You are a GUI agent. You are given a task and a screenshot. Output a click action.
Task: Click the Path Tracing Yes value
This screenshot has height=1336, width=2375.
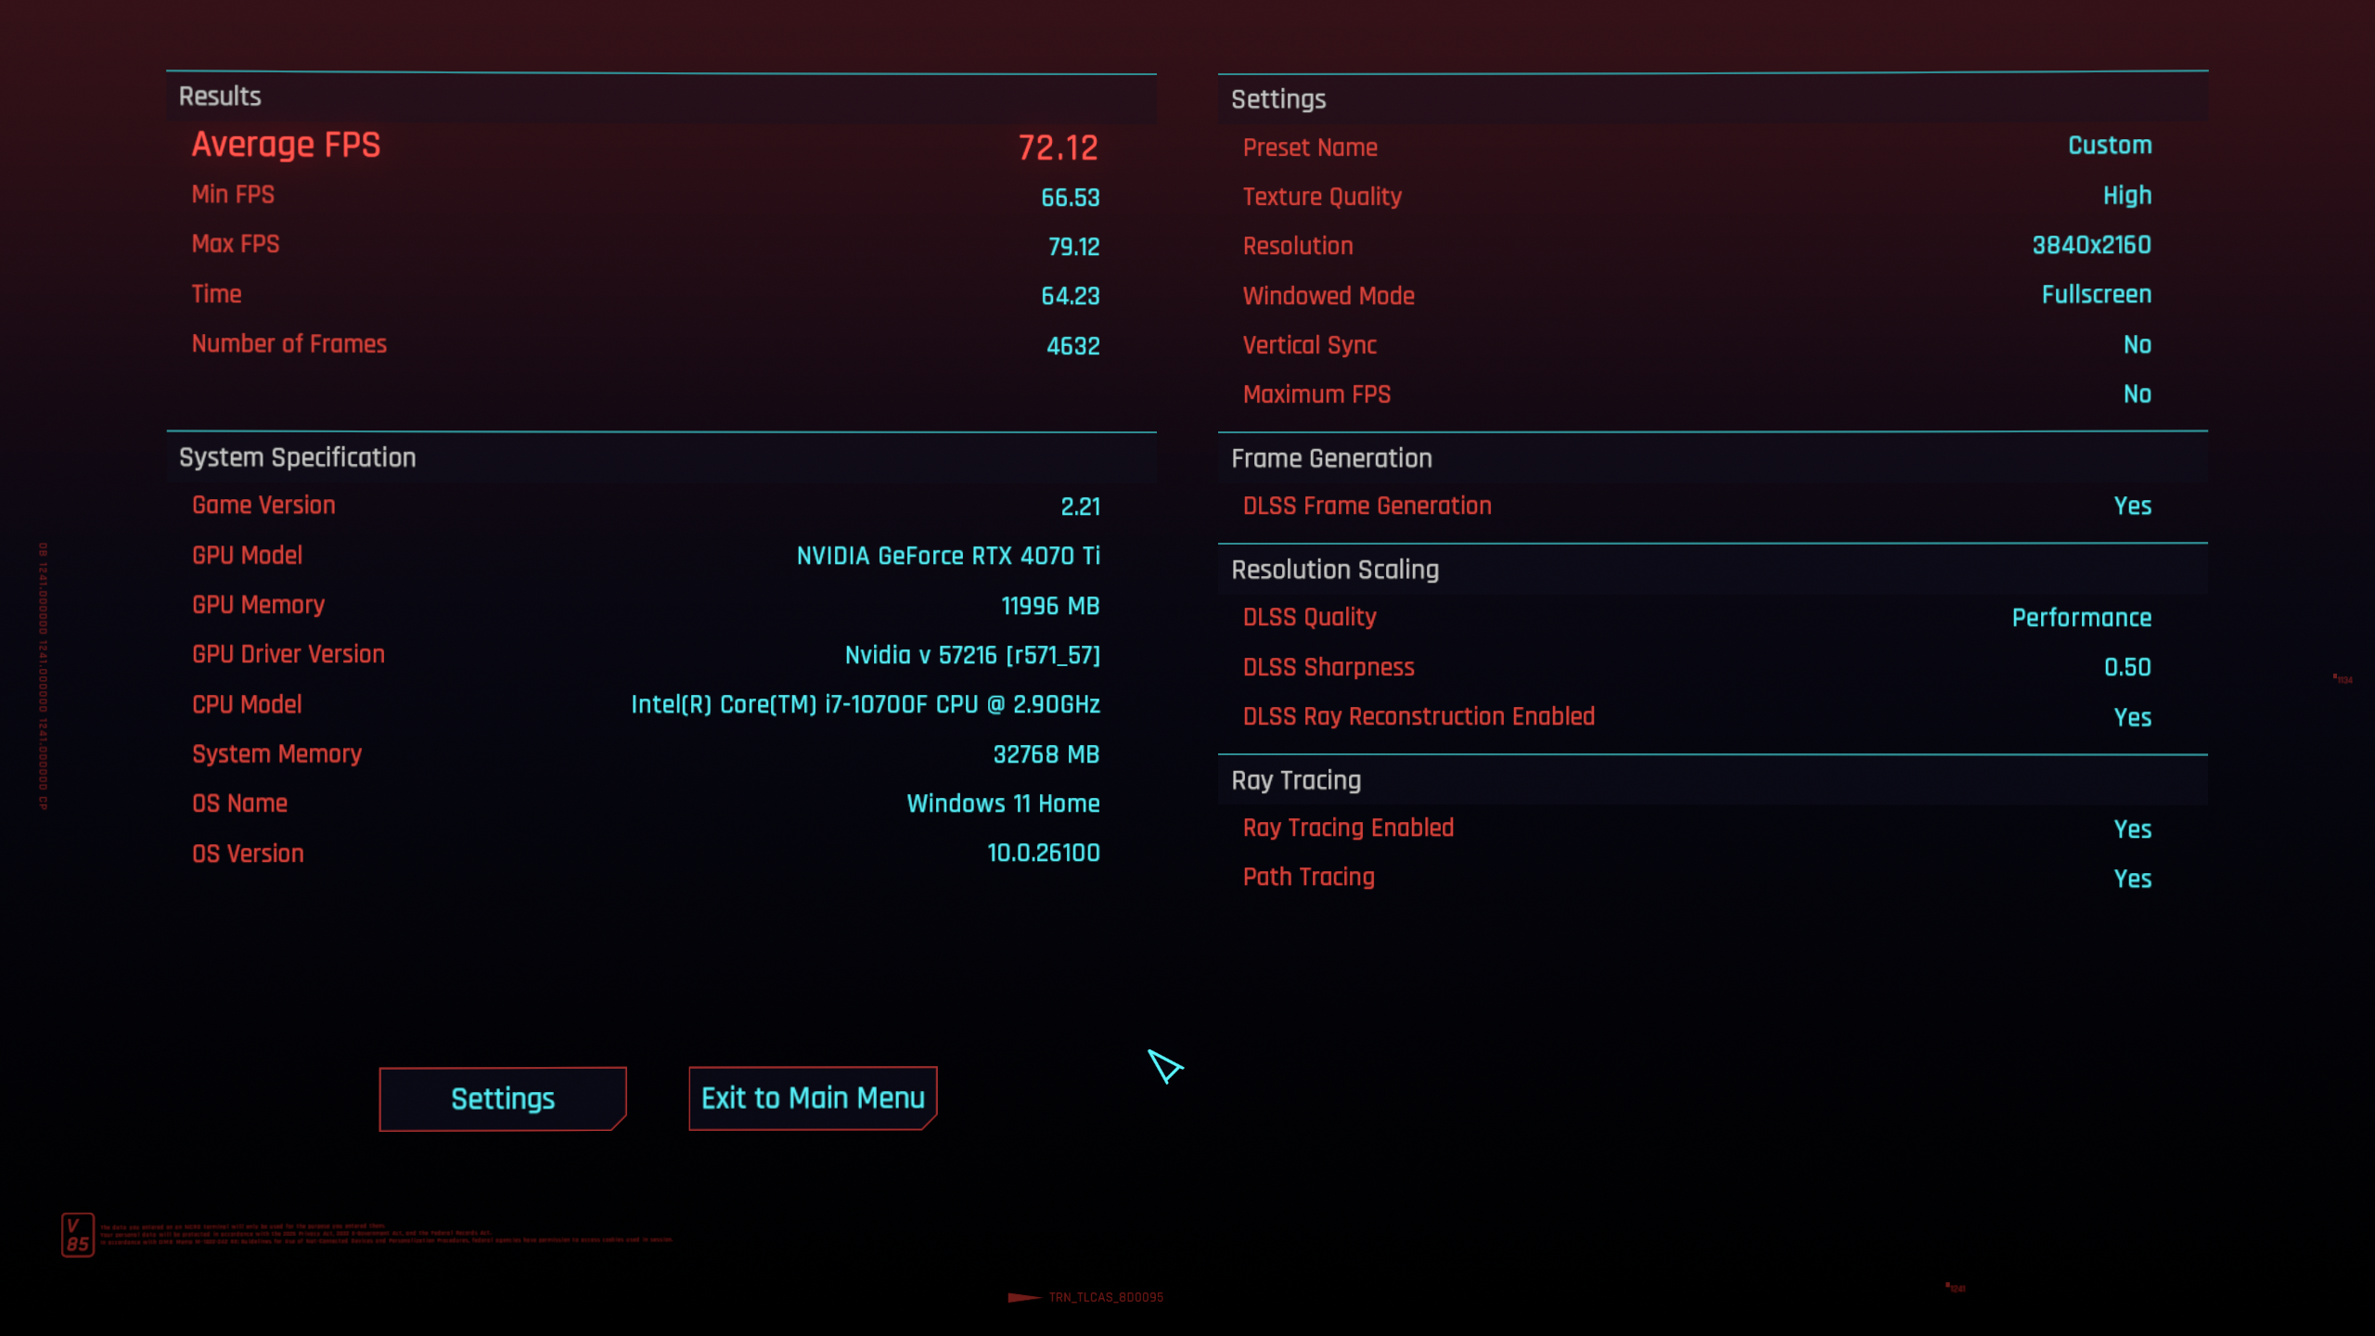point(2132,879)
